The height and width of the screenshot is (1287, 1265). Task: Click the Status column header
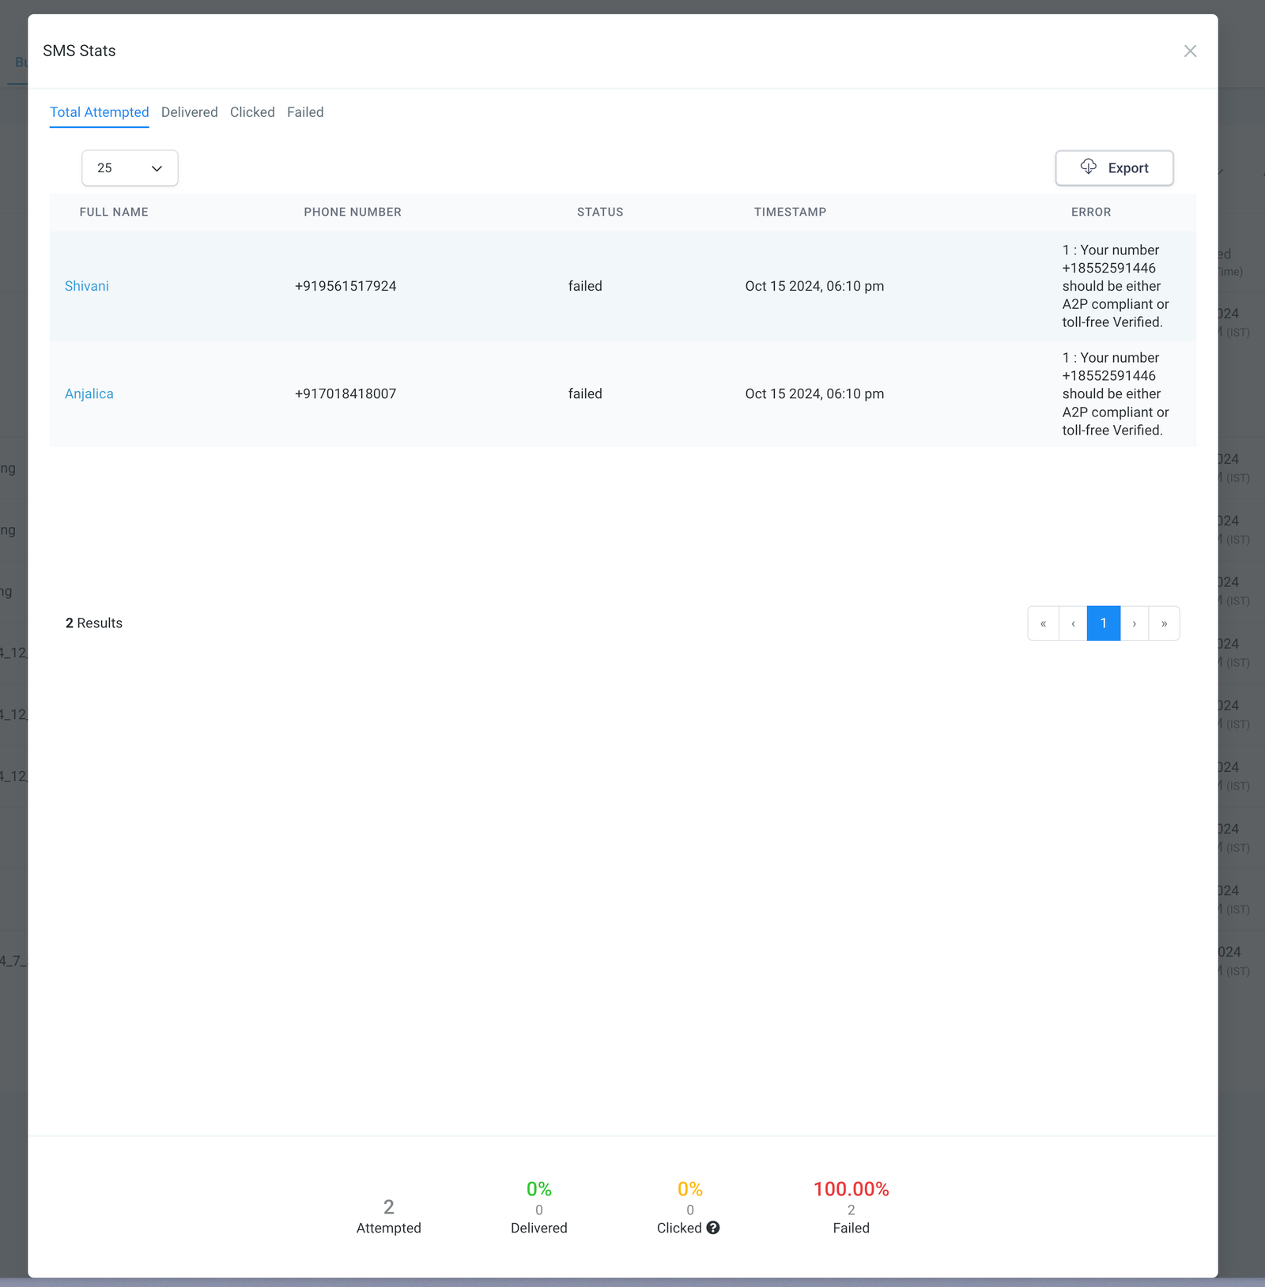(600, 212)
